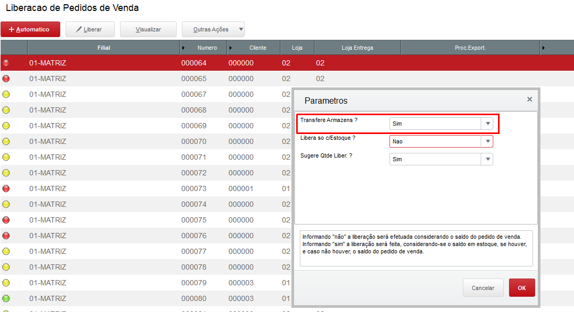Click the arrow of Sugere Qtde Liber. combo
574x312 pixels.
(488, 159)
